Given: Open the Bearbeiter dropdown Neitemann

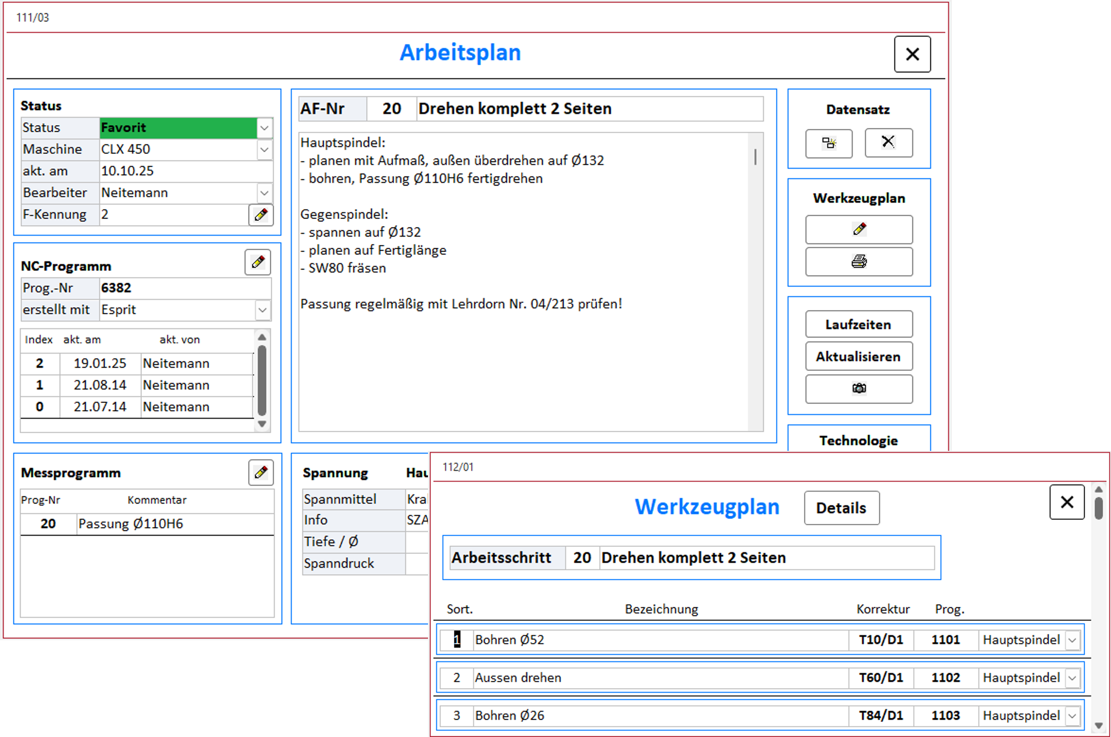Looking at the screenshot, I should point(264,193).
